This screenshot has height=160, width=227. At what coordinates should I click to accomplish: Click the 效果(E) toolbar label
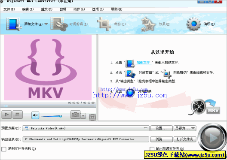[x=165, y=24]
